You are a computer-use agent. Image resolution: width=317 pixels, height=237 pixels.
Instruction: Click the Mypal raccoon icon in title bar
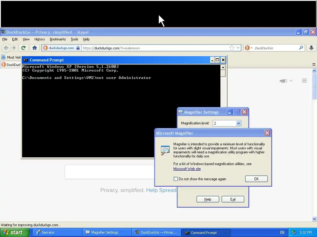pyautogui.click(x=3, y=32)
